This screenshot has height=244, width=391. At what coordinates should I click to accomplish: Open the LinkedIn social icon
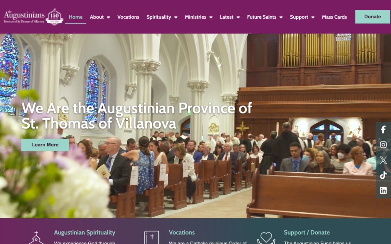tap(383, 191)
